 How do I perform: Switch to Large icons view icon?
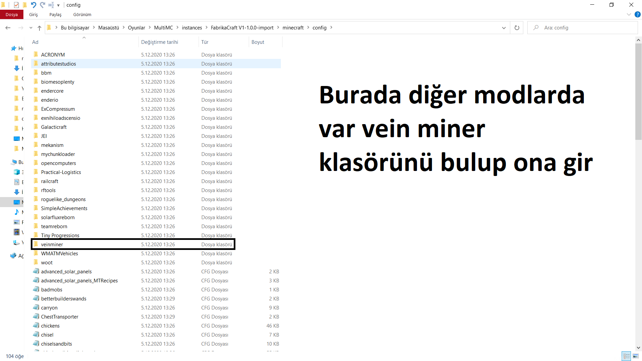click(636, 356)
